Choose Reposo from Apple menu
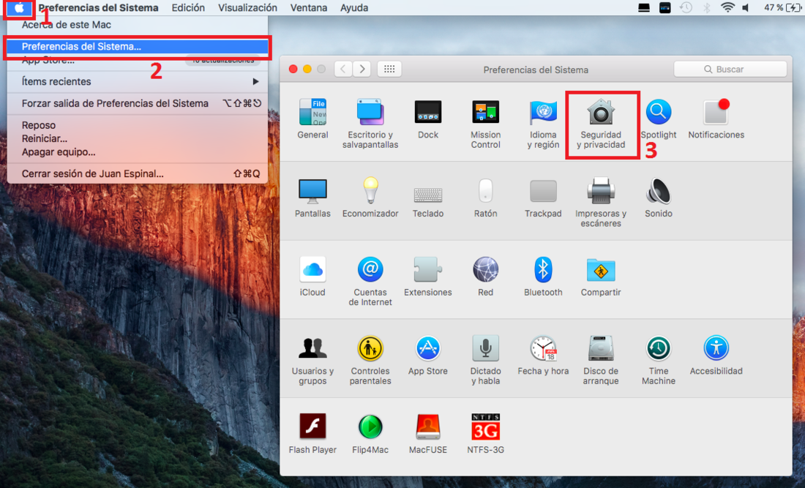The width and height of the screenshot is (805, 488). 138,125
